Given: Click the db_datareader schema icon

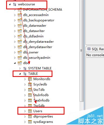Looking at the screenshot, I should [x=20, y=26].
